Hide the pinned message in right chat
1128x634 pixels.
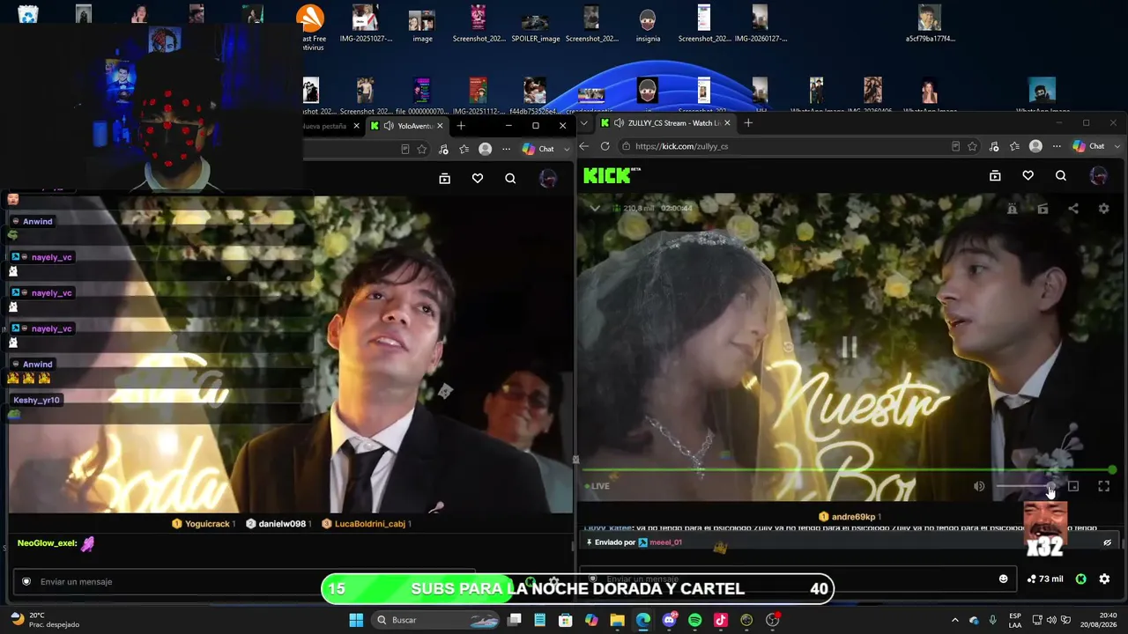coord(1108,542)
